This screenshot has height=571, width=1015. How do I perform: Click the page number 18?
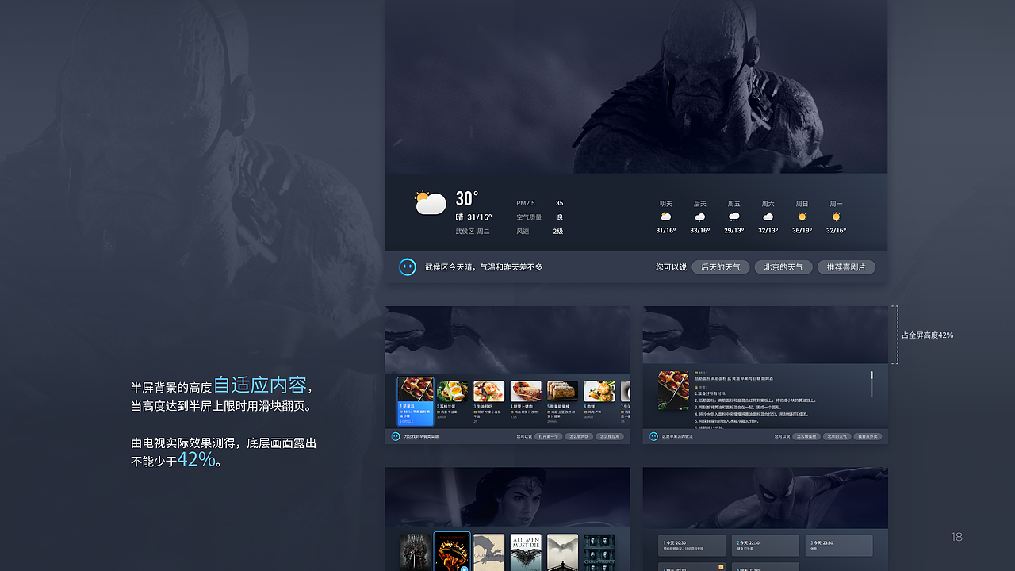coord(957,538)
